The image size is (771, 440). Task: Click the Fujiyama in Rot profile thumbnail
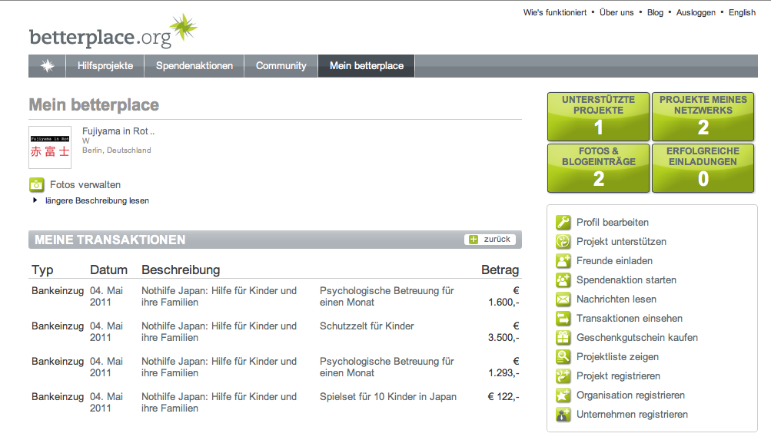click(50, 147)
